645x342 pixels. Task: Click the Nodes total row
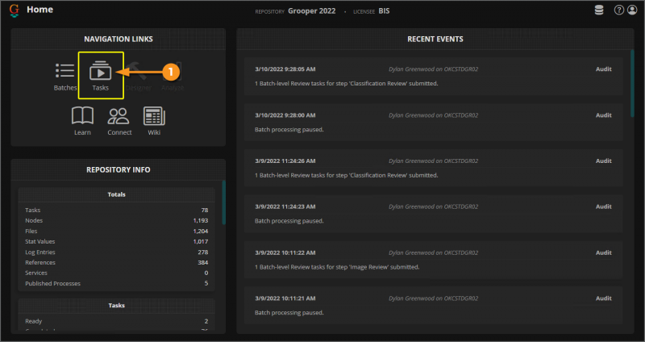pos(116,220)
